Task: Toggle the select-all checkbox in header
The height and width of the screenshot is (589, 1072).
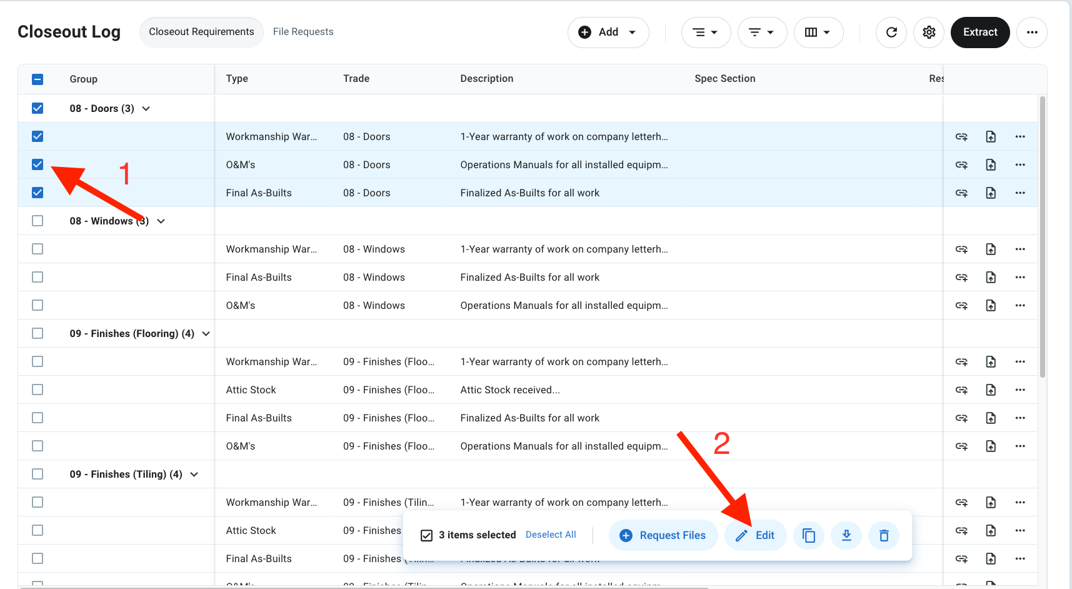Action: click(x=38, y=79)
